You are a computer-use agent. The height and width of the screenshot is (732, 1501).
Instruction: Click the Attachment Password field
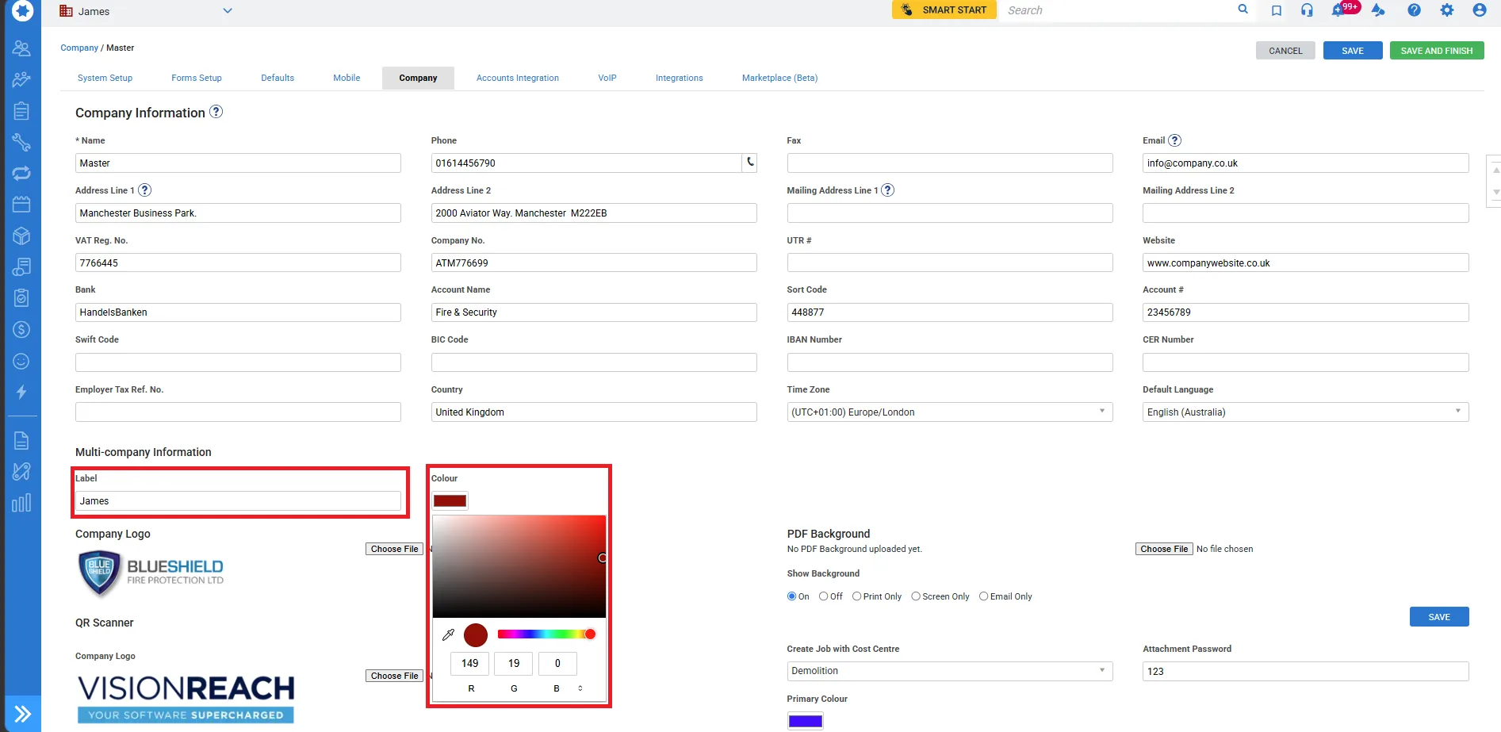pos(1305,671)
